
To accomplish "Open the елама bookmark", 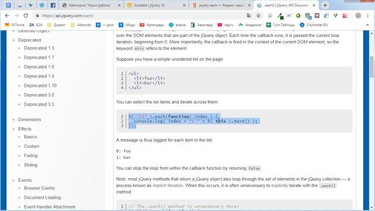I will (177, 25).
